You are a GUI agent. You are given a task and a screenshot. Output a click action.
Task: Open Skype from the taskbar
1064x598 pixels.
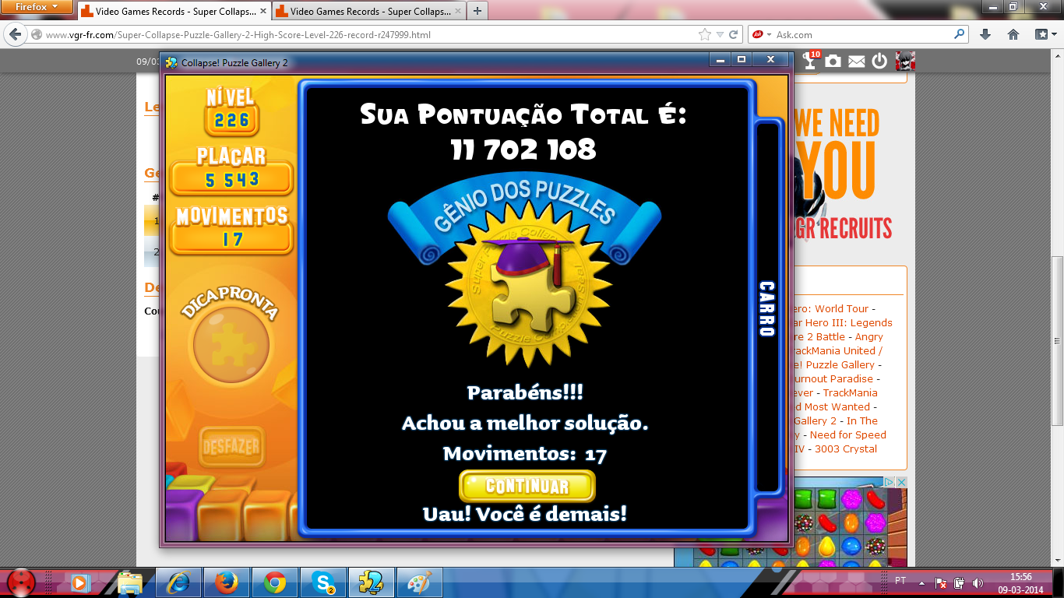(322, 582)
